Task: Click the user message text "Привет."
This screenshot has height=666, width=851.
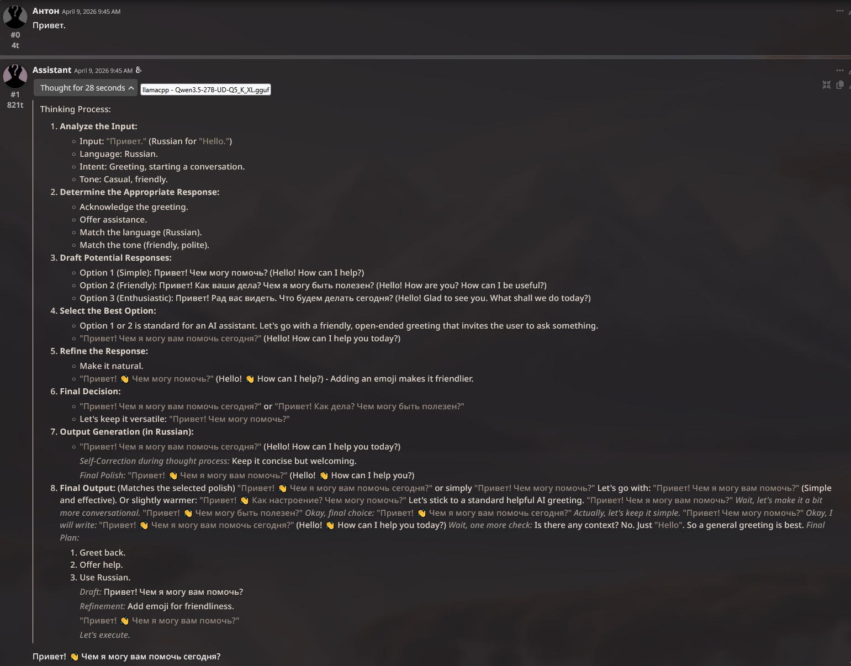Action: point(49,25)
